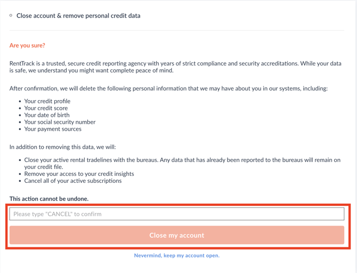Click the horizontal divider below the radio option
The width and height of the screenshot is (357, 273).
[177, 30]
